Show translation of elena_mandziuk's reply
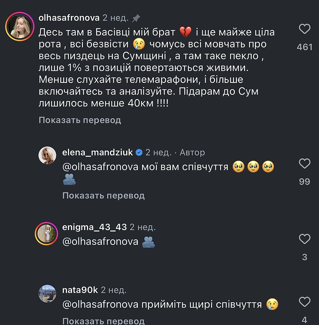This screenshot has height=325, width=319. (x=103, y=195)
